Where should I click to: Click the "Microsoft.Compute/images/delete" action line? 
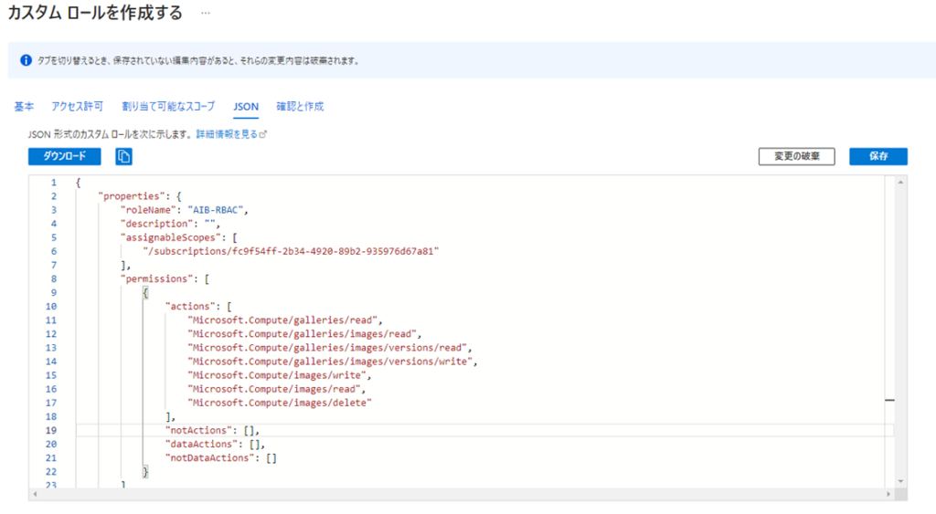280,402
